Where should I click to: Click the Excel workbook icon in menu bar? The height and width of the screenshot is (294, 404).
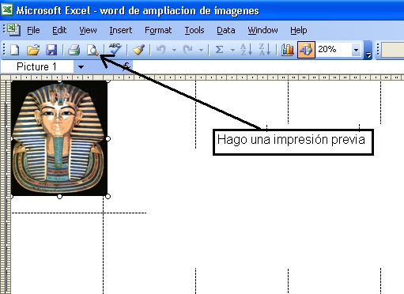13,29
